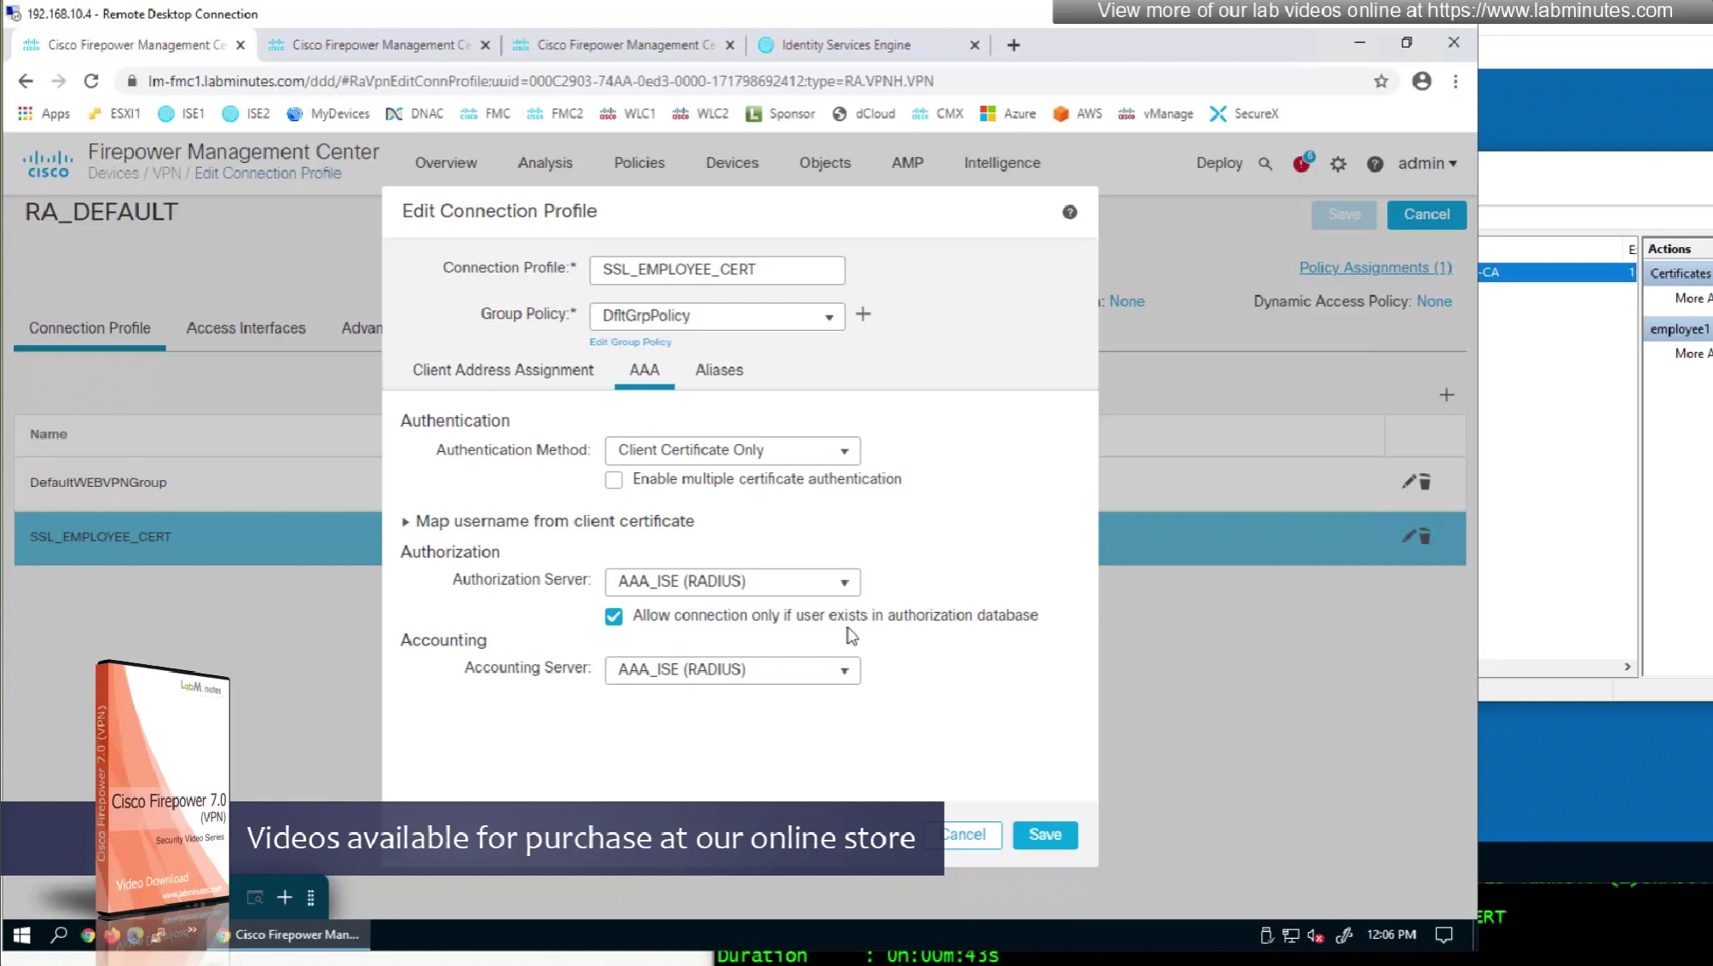The image size is (1713, 966).
Task: Open the system settings gear icon
Action: (1338, 164)
